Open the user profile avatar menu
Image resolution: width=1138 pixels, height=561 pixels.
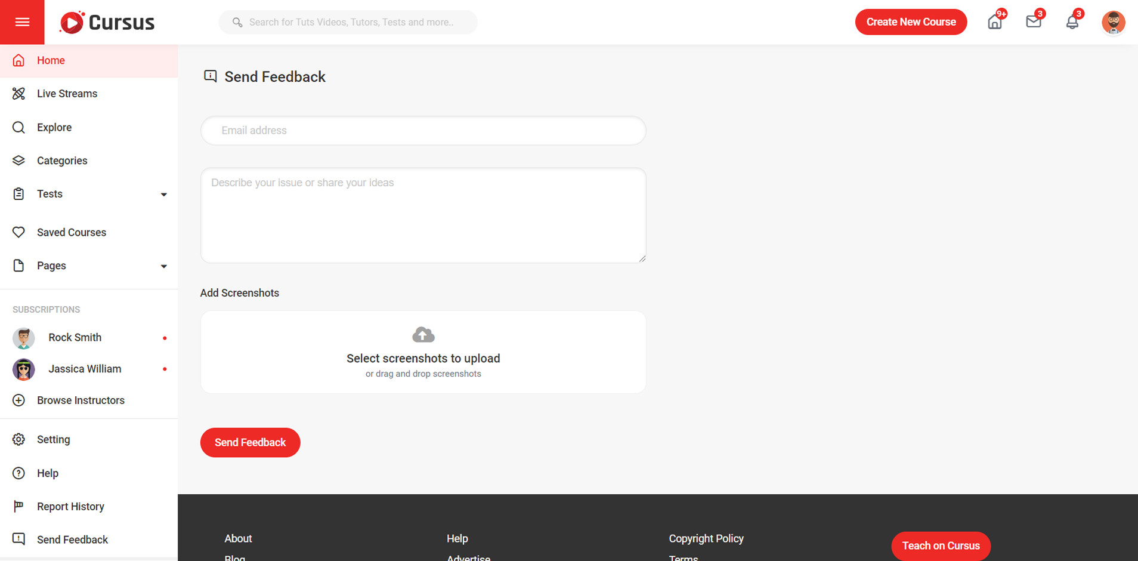1112,23
